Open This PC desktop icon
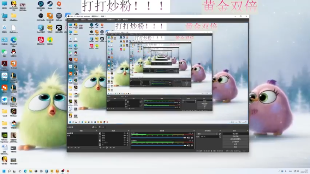Screen dimensions: 310x174 pos(4,4)
